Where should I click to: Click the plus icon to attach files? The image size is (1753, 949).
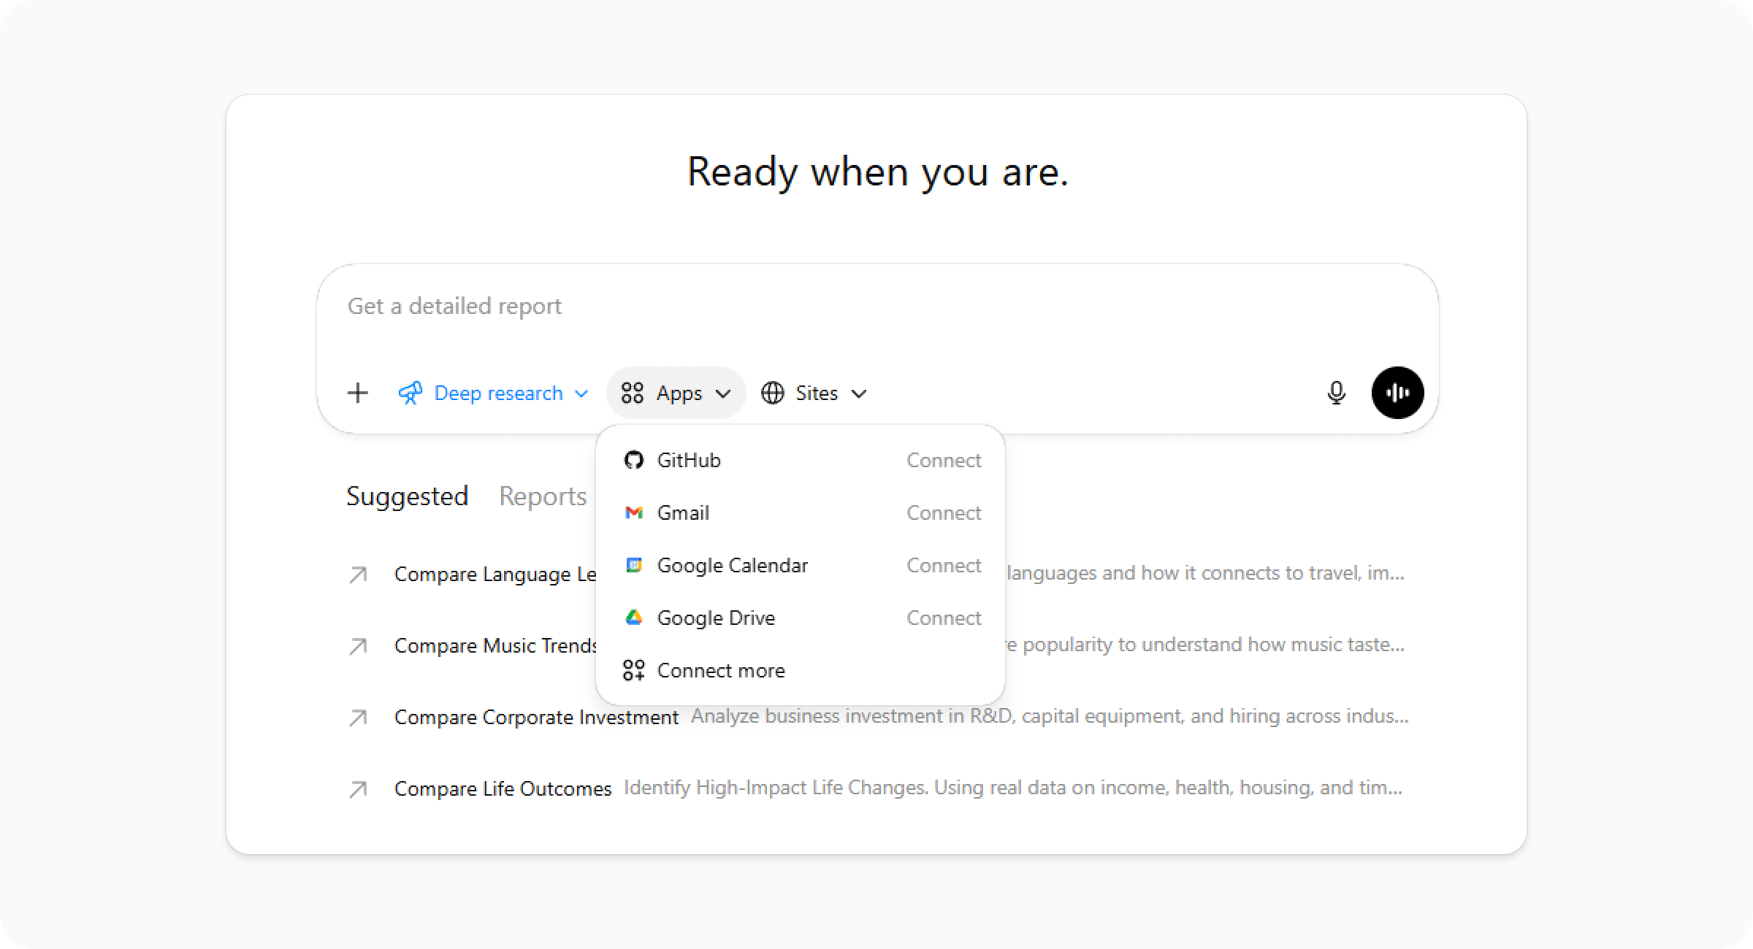pos(357,393)
